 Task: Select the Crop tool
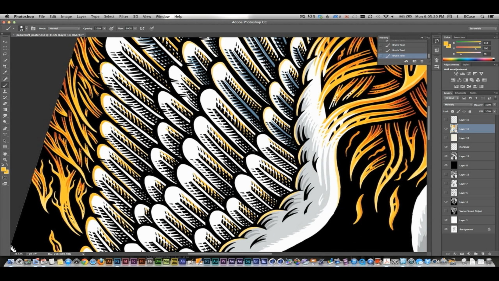click(x=5, y=67)
